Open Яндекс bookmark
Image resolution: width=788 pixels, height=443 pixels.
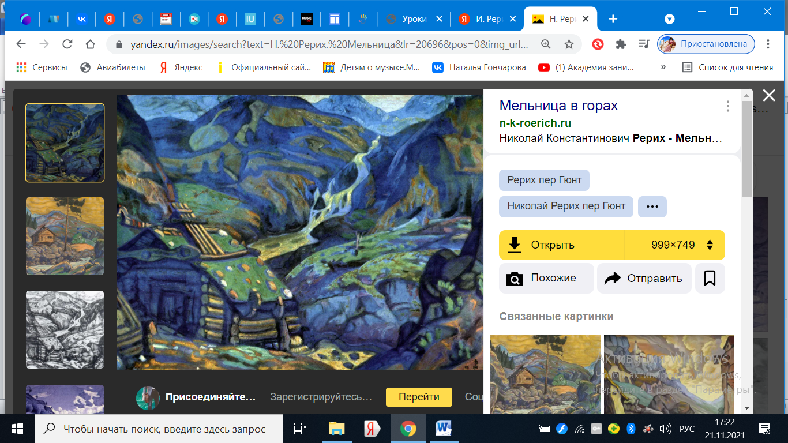pyautogui.click(x=181, y=67)
